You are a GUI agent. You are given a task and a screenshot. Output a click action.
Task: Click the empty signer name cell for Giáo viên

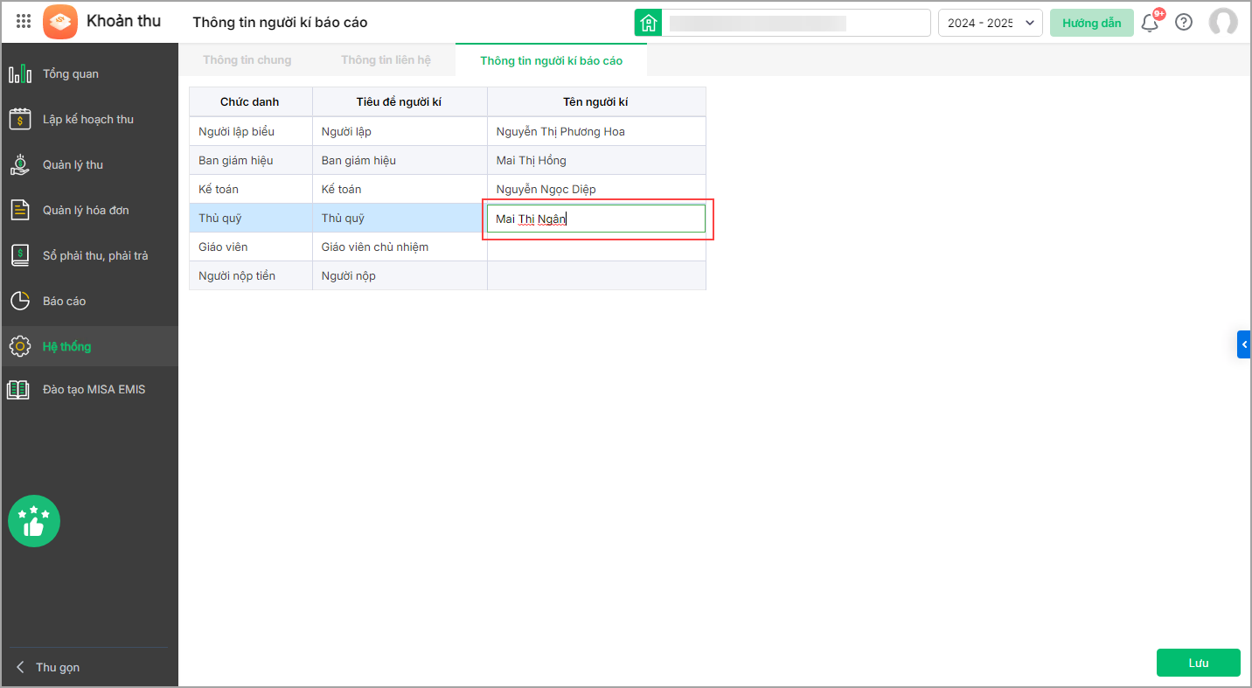596,247
